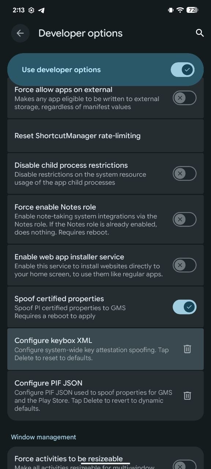
Task: Turn off Use developer options switch
Action: pyautogui.click(x=182, y=70)
